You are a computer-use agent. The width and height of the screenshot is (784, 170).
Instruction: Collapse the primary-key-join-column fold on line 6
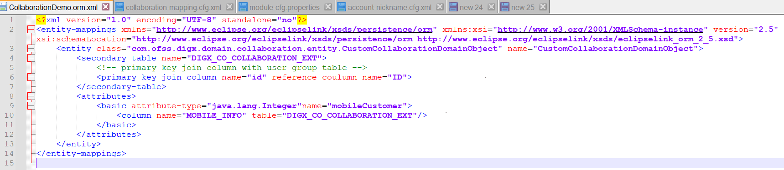tap(31, 77)
